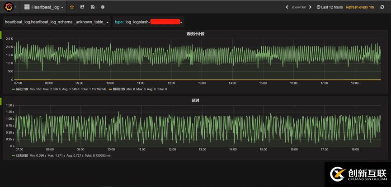Click the share dashboard icon
The width and height of the screenshot is (391, 187).
[x=82, y=7]
